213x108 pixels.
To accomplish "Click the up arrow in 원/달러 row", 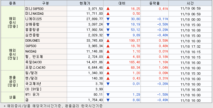I will coord(108,73).
